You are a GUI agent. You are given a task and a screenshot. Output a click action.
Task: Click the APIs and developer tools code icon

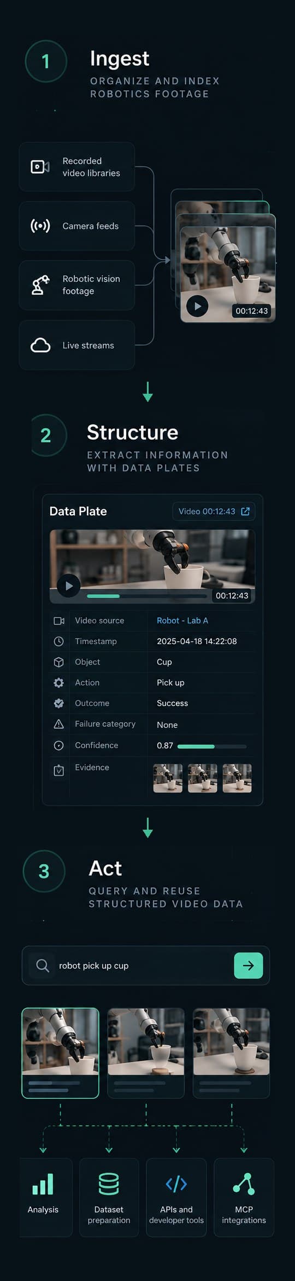(176, 1184)
